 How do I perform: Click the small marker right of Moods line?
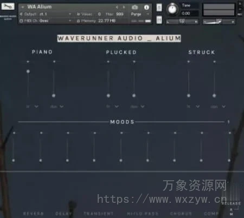click(x=228, y=122)
